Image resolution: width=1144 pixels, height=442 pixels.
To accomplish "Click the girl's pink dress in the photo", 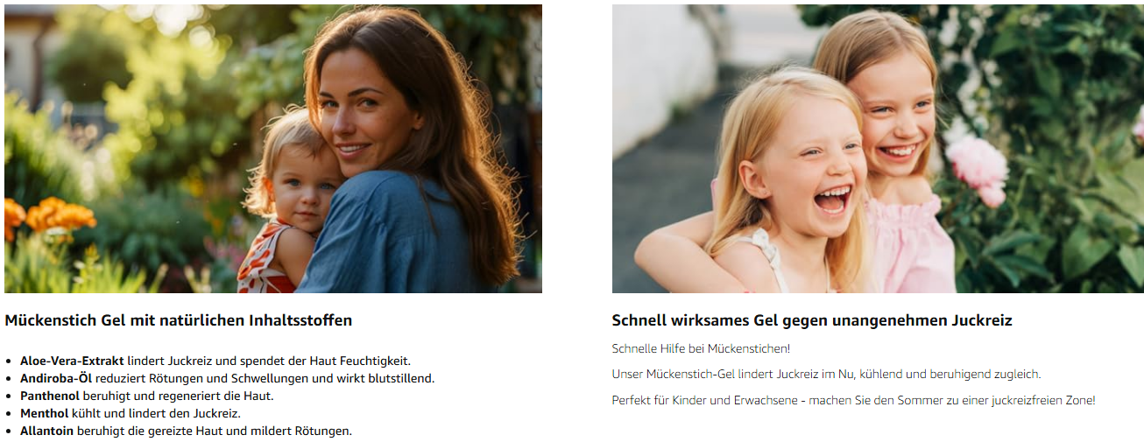I will point(908,247).
